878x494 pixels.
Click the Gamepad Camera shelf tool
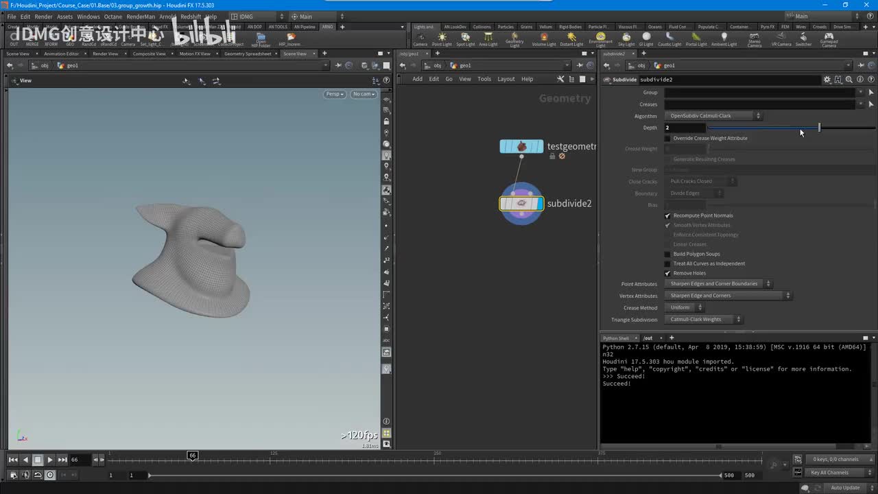pos(829,39)
